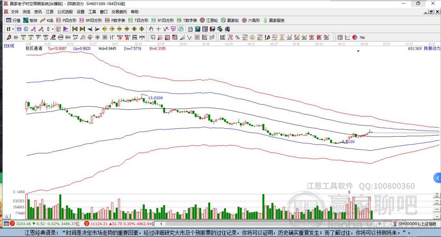
Task: Click the circled 金 gold icon
Action: 252,37
